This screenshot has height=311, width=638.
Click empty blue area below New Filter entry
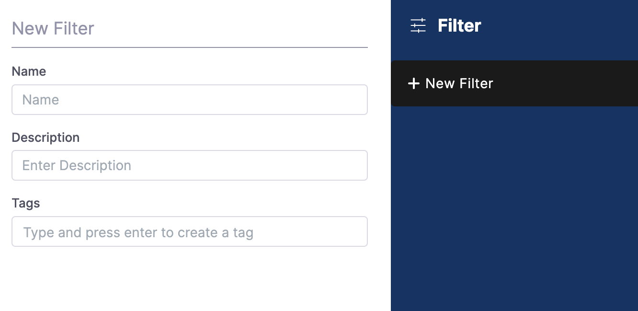point(514,206)
